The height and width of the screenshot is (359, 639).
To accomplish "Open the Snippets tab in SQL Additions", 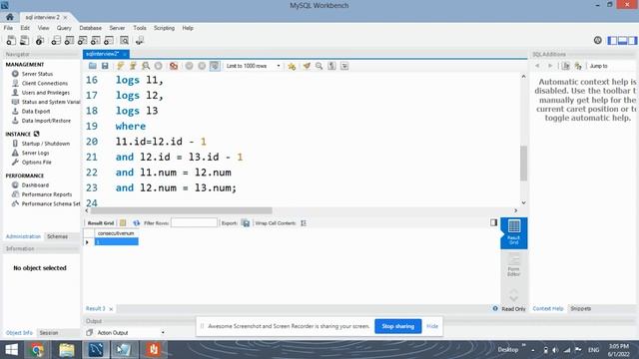I will pyautogui.click(x=581, y=308).
